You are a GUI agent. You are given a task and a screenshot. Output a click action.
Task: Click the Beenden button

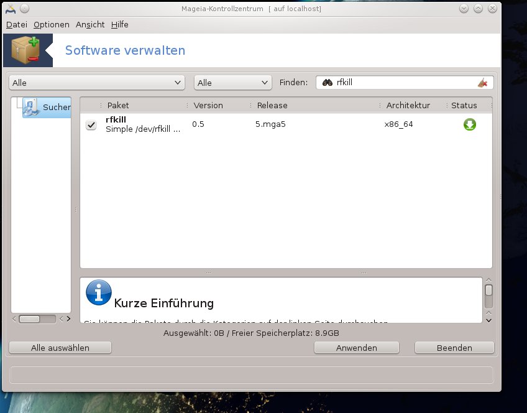pos(454,348)
